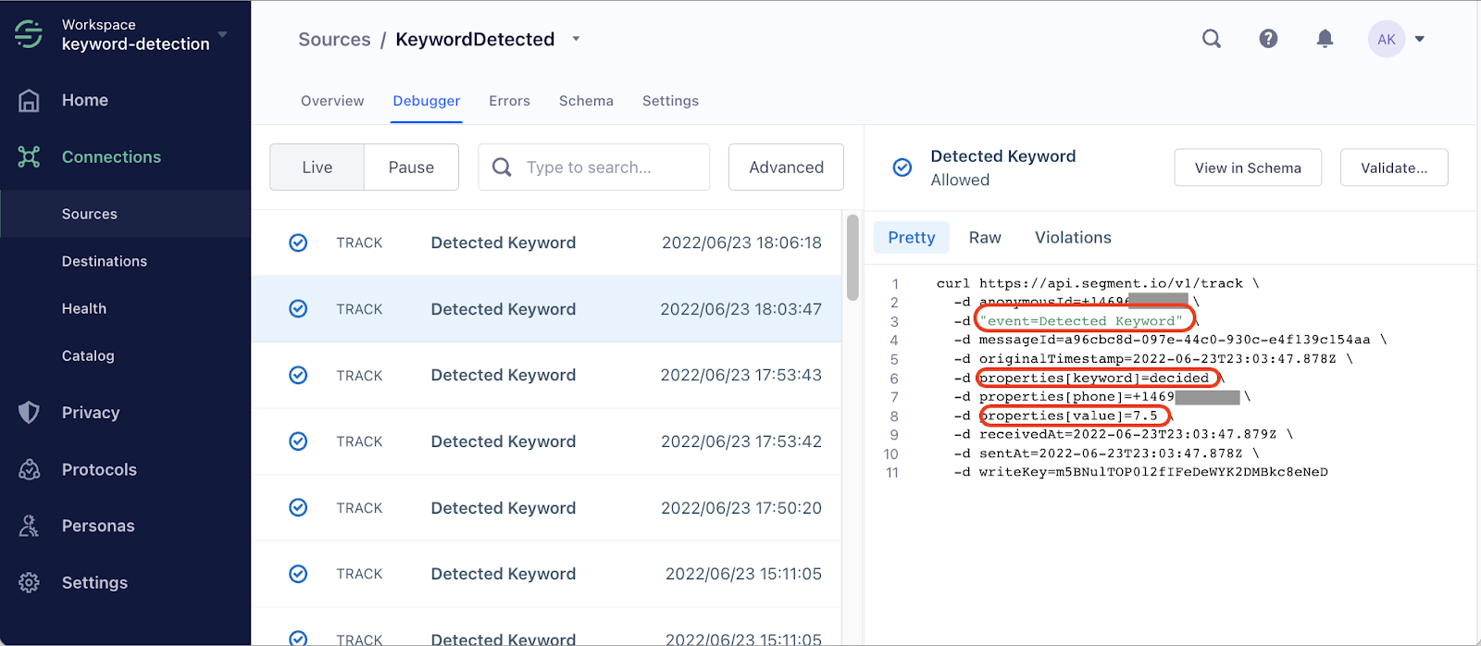Go to Destinations in sidebar

[x=105, y=261]
